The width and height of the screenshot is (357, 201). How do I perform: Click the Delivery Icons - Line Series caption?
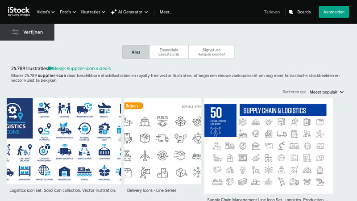(152, 190)
